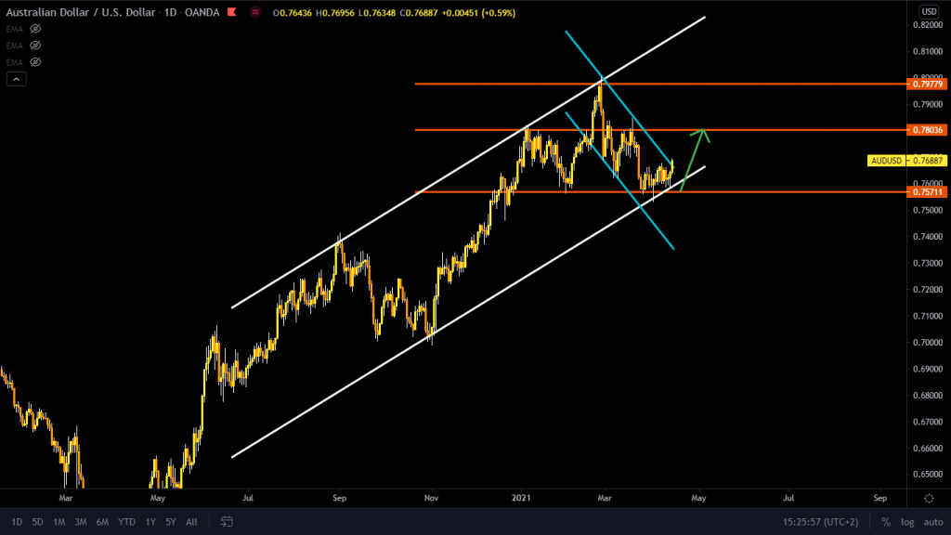Unhide the third EMA indicator
This screenshot has height=535, width=951.
point(36,62)
